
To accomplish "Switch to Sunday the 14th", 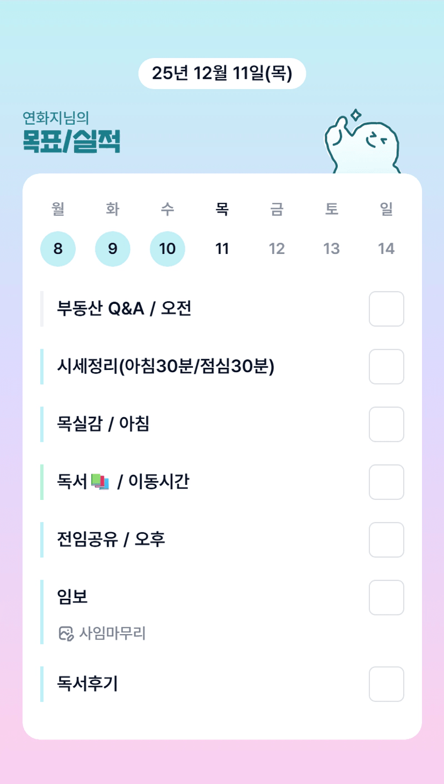I will click(x=386, y=249).
